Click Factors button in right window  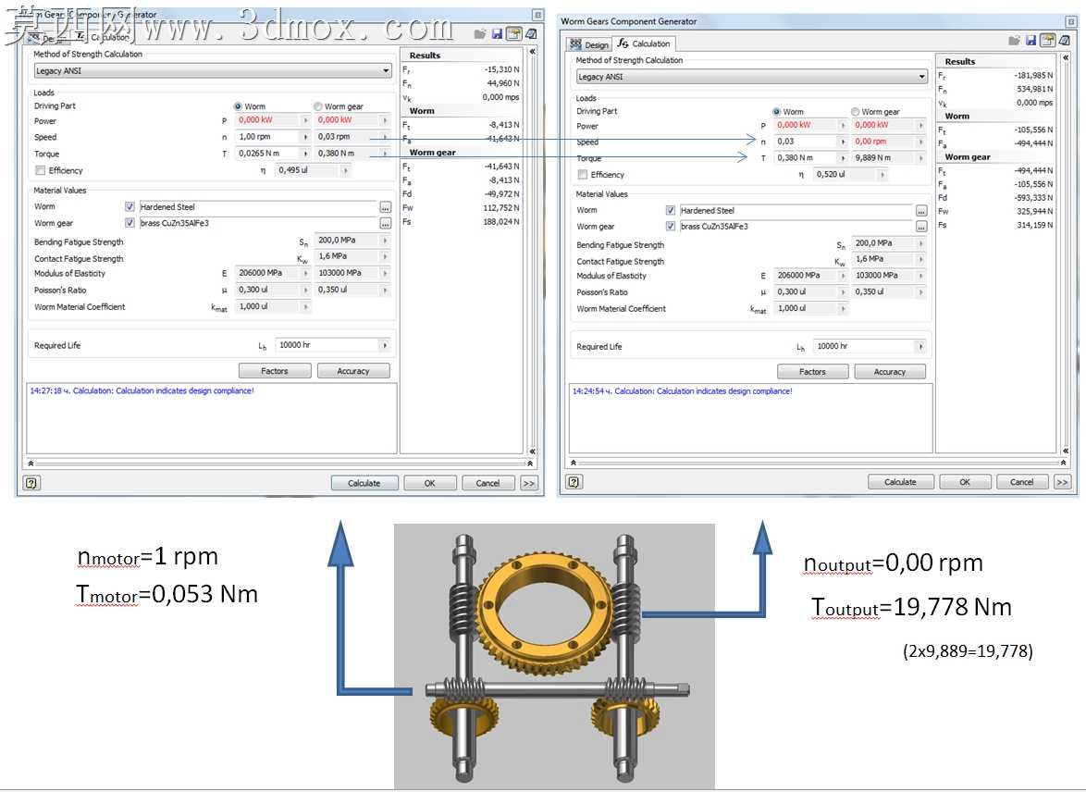coord(812,371)
